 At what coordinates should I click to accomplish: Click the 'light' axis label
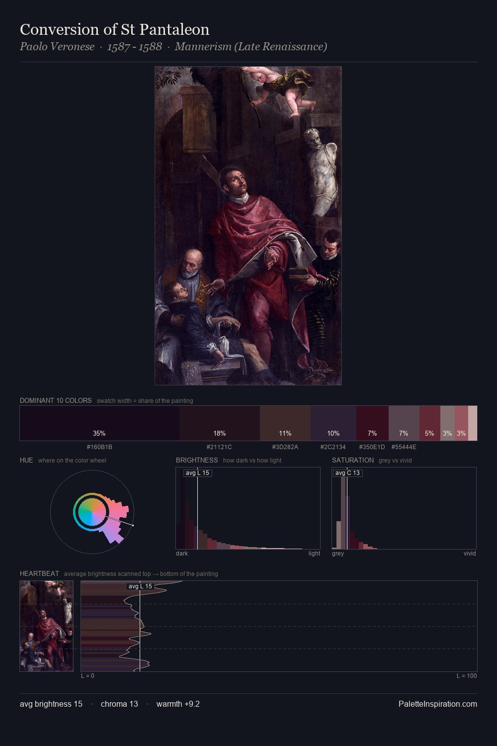[314, 554]
